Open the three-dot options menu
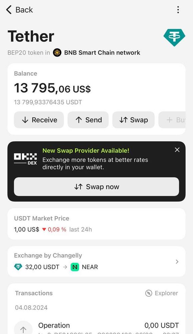The width and height of the screenshot is (193, 334). click(x=178, y=10)
